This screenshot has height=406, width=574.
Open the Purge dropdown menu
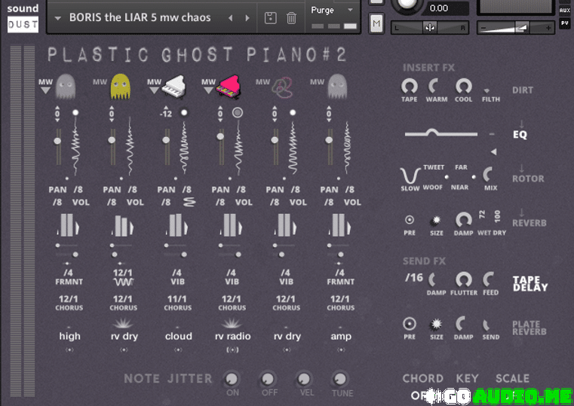click(332, 11)
